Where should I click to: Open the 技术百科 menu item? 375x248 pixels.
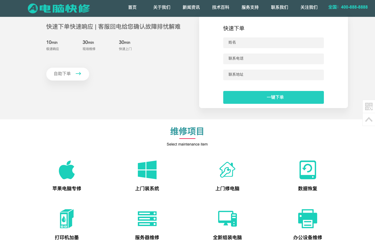221,7
